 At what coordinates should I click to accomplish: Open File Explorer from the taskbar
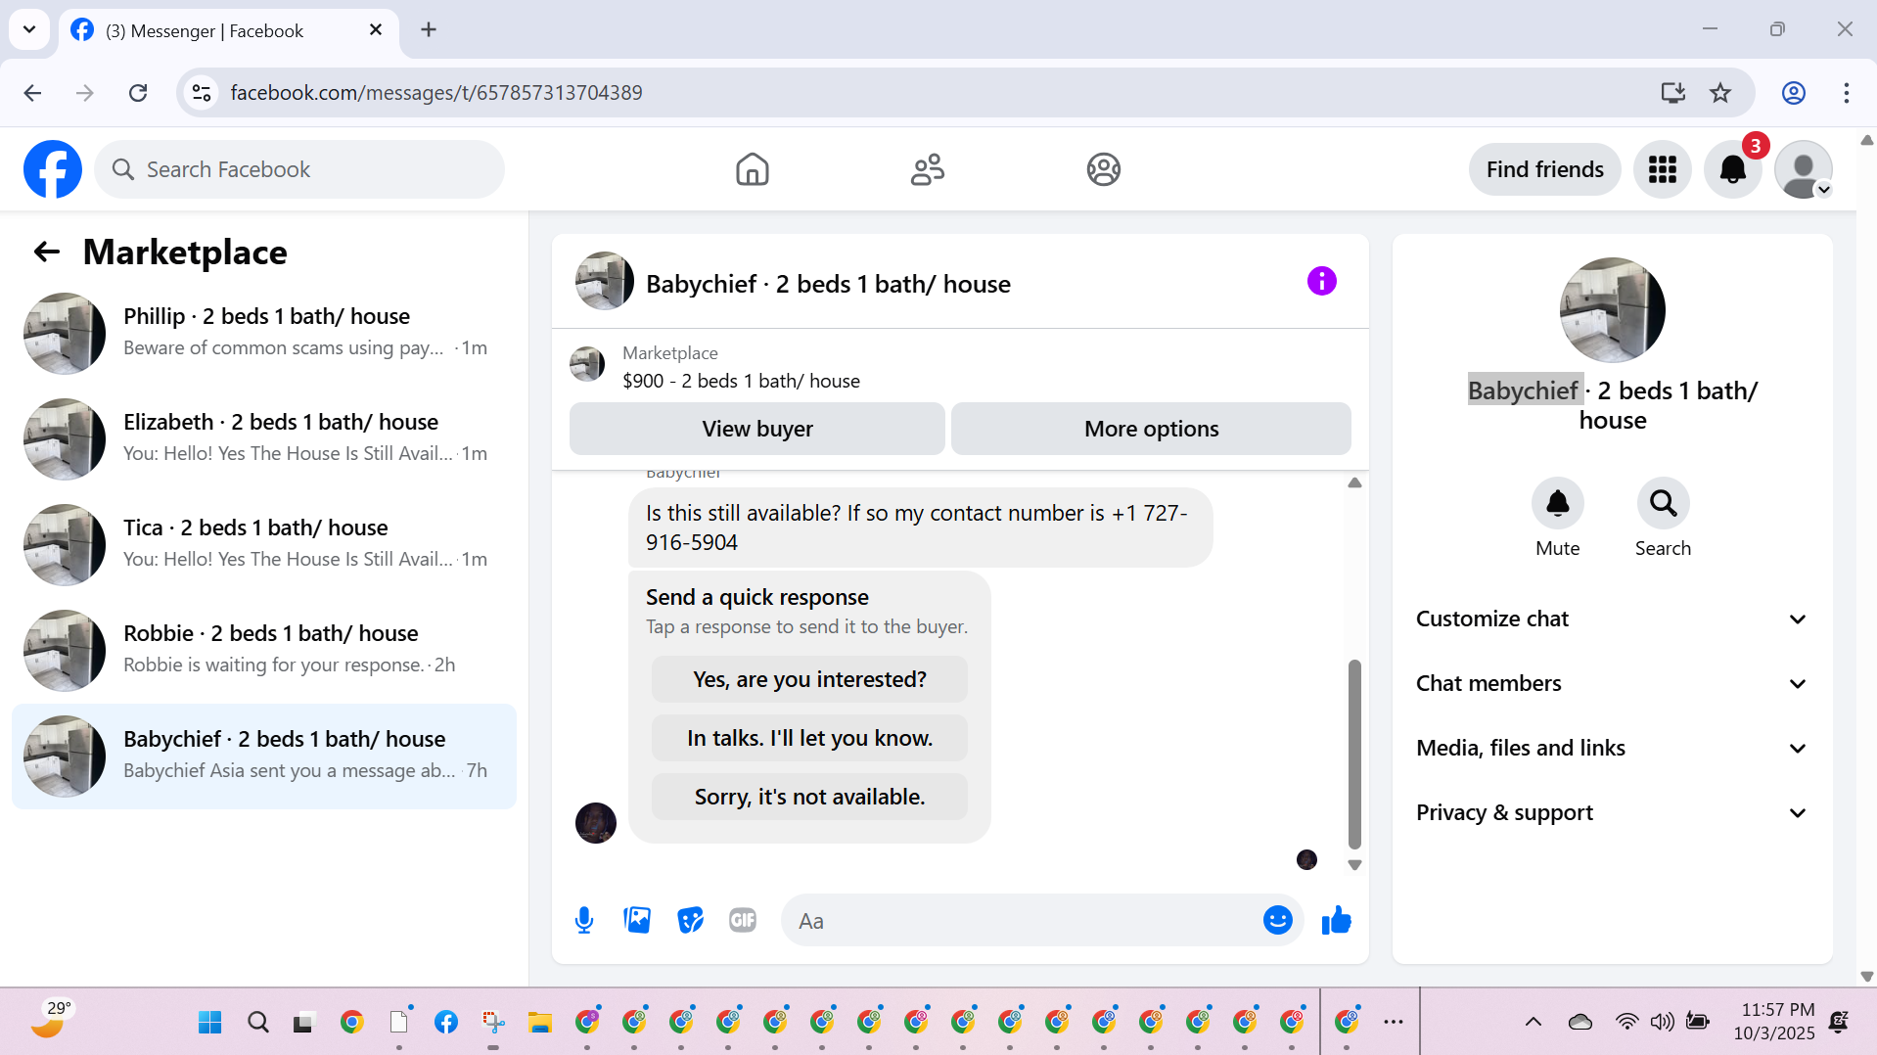[x=539, y=1023]
